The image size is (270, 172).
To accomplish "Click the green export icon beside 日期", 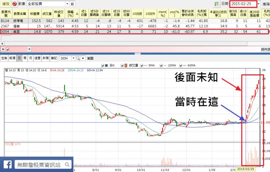I will 217,4.
